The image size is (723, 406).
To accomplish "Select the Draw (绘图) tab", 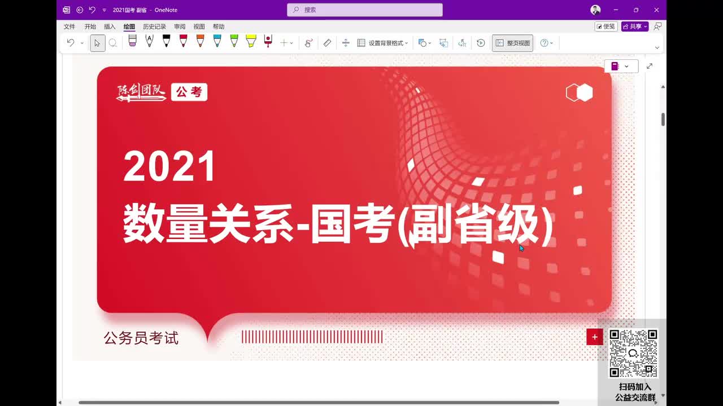I will click(x=129, y=27).
